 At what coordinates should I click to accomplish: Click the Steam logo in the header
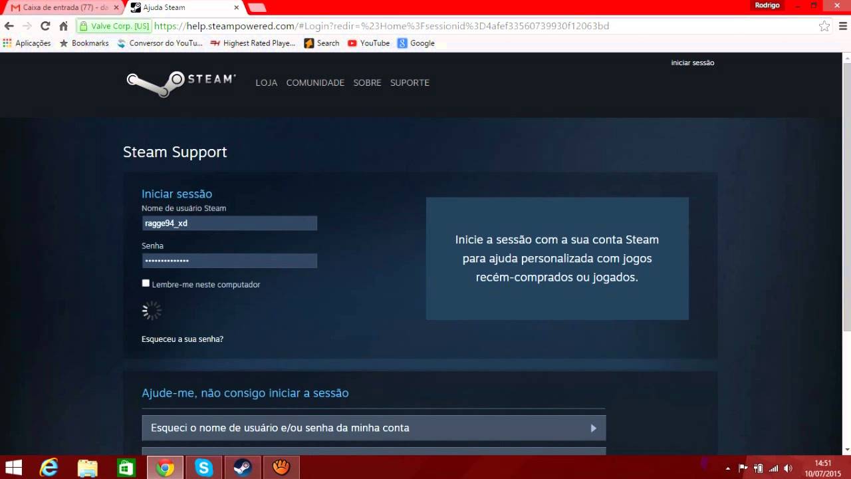point(182,83)
